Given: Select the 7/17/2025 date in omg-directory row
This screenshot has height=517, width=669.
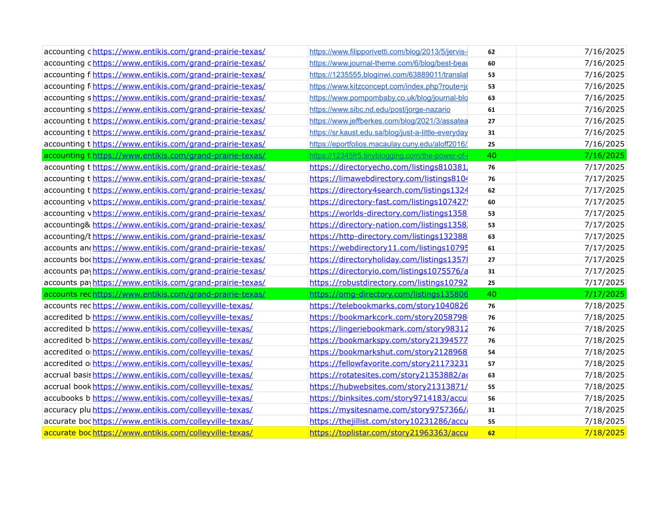Looking at the screenshot, I should (x=604, y=293).
